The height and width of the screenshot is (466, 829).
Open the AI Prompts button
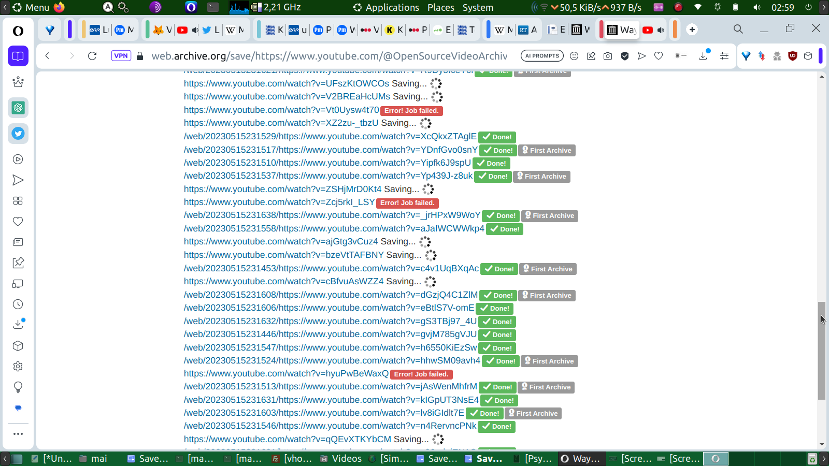click(x=542, y=56)
